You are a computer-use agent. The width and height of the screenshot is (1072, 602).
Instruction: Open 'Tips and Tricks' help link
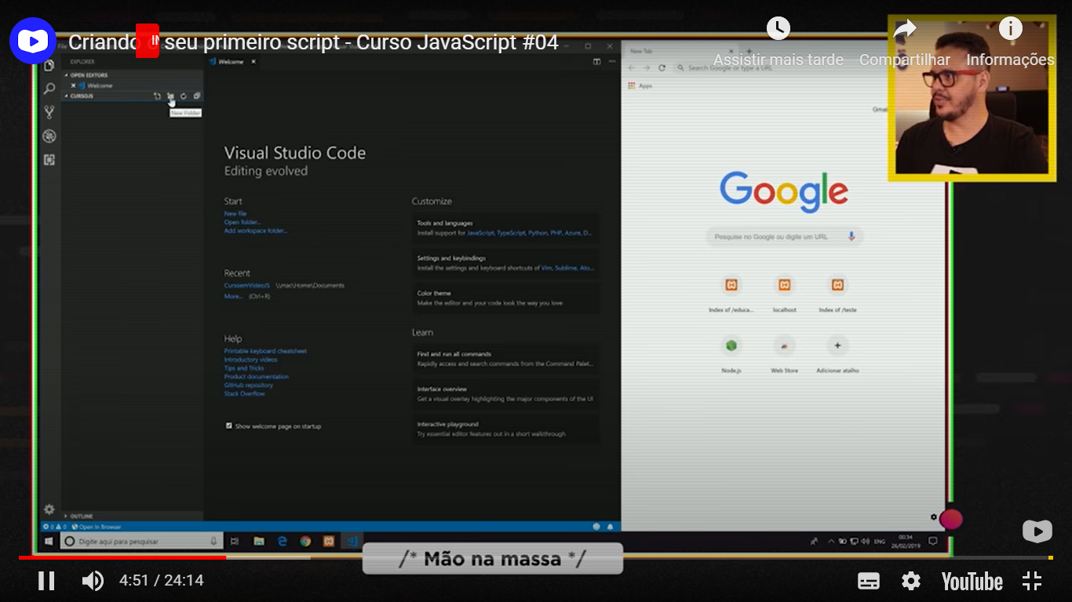click(244, 368)
